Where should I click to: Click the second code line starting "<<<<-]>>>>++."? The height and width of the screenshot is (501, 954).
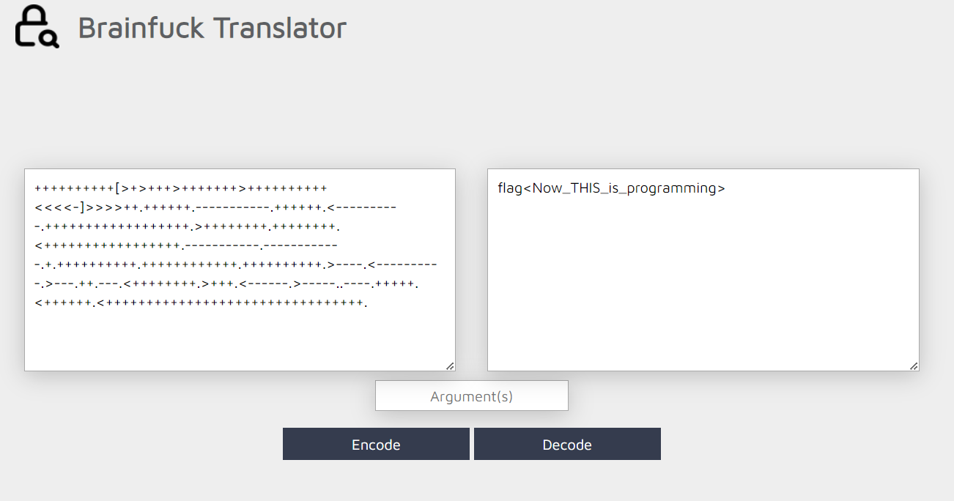pos(215,207)
